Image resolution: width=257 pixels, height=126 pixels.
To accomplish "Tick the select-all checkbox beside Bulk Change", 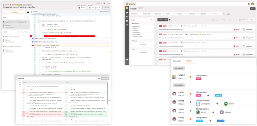I will coord(156,20).
